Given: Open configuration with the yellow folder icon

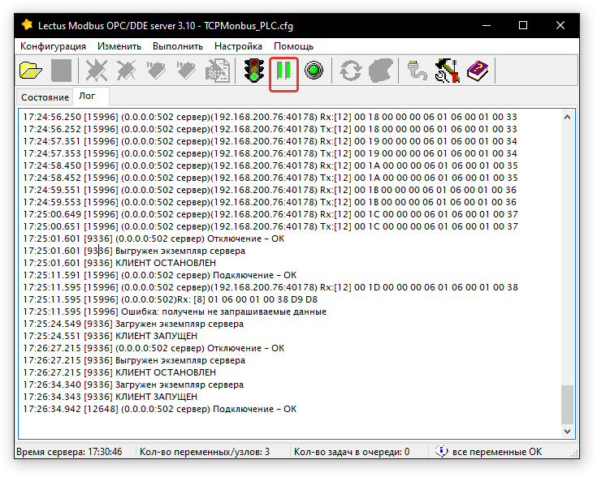Looking at the screenshot, I should [31, 71].
